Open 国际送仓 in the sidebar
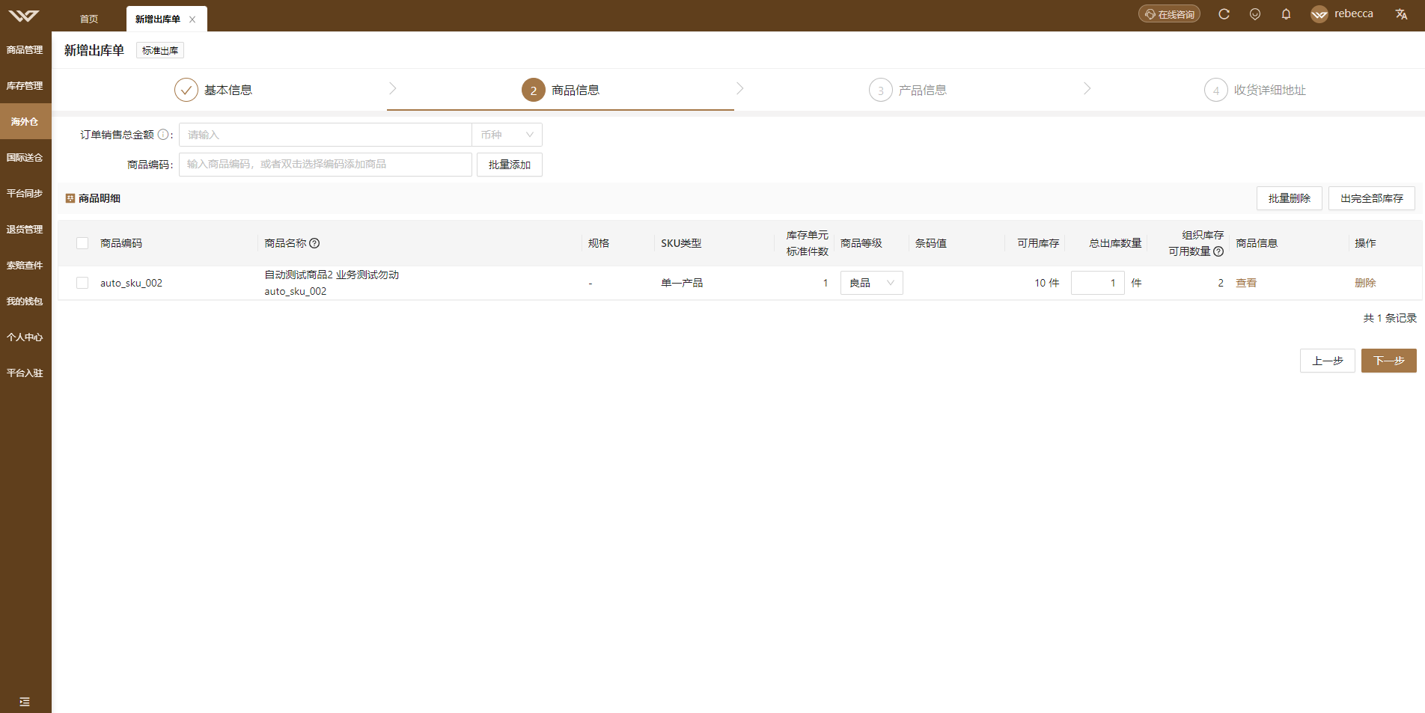1425x713 pixels. click(25, 158)
